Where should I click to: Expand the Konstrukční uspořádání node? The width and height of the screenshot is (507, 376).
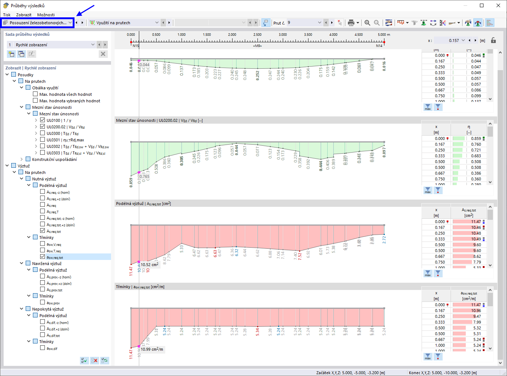(22, 159)
